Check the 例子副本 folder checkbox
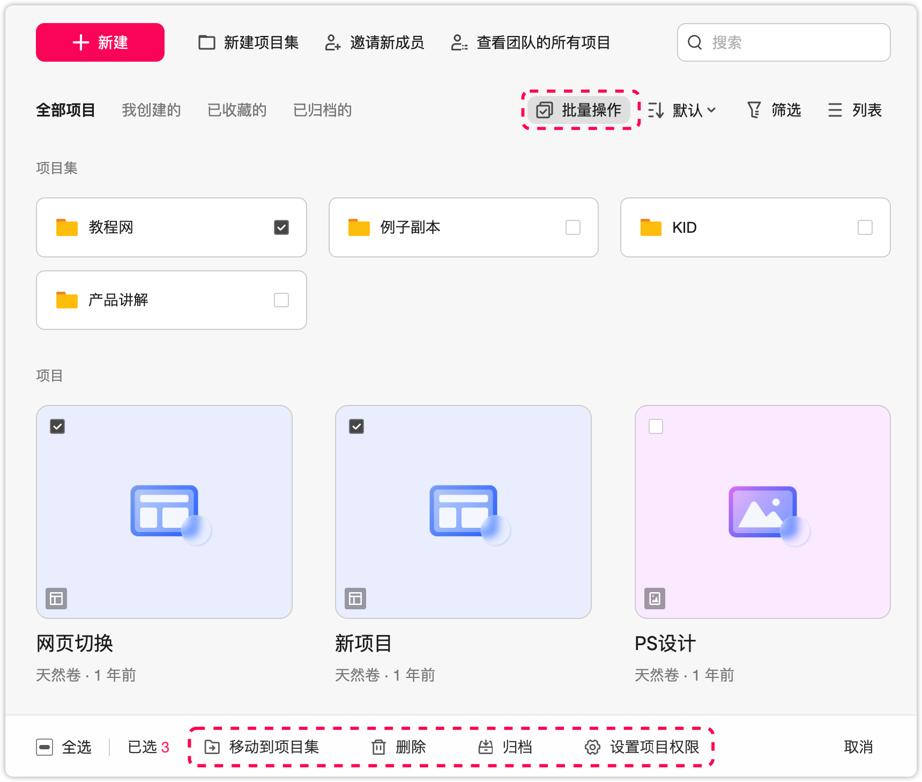 coord(573,227)
